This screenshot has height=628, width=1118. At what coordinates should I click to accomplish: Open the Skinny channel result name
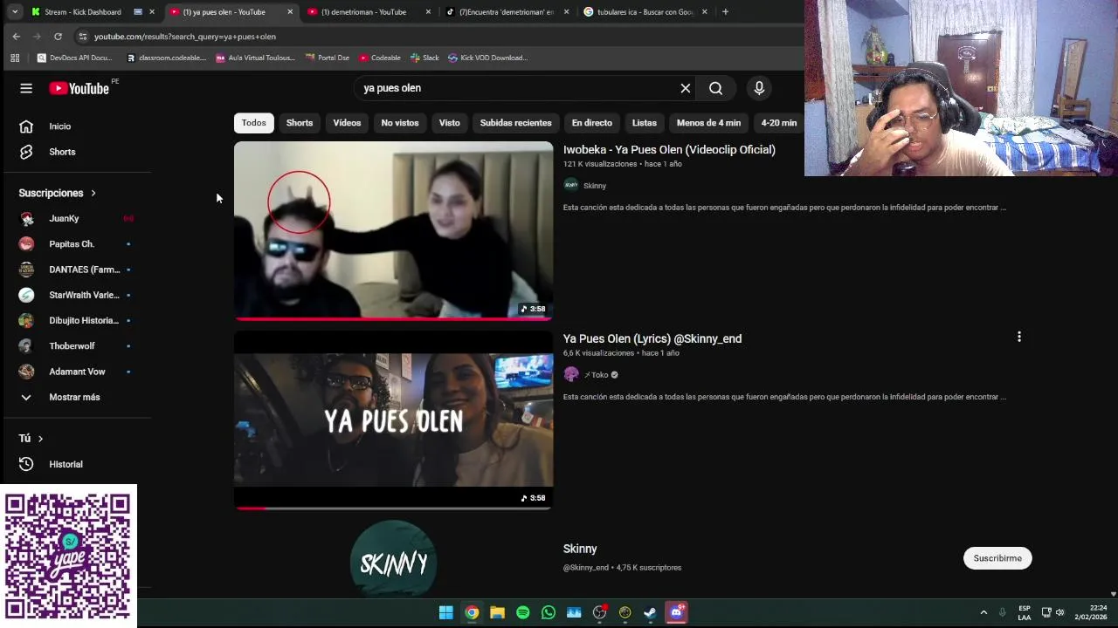coord(580,549)
